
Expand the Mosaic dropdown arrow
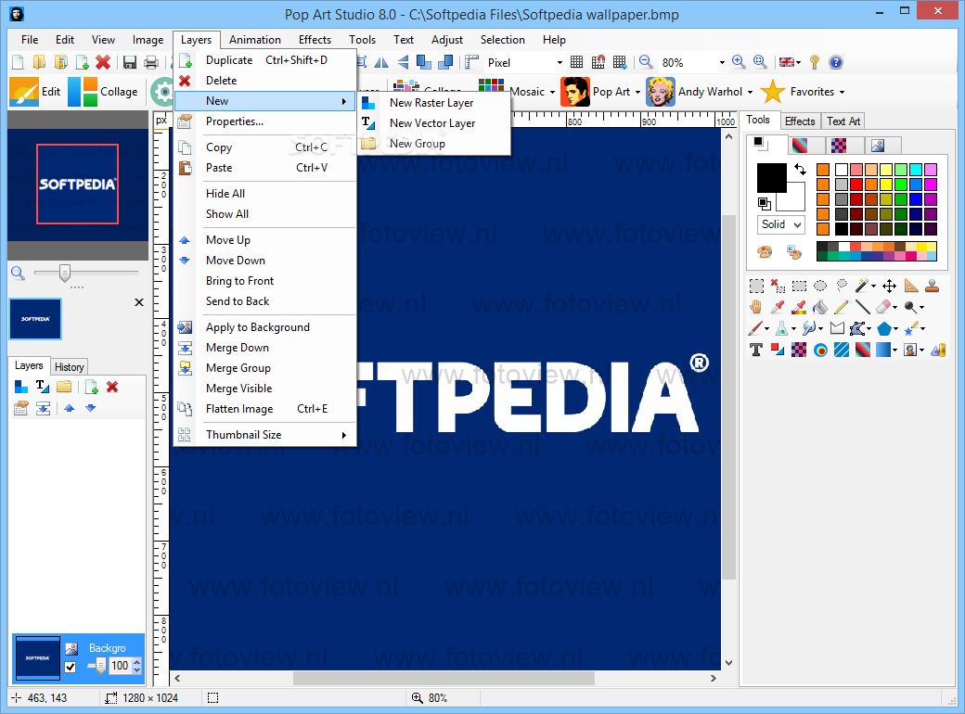tap(552, 92)
